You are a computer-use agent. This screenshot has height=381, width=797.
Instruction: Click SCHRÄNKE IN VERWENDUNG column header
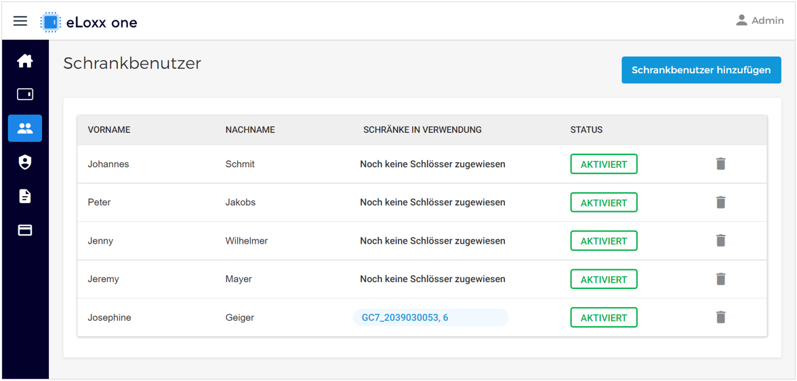point(422,130)
